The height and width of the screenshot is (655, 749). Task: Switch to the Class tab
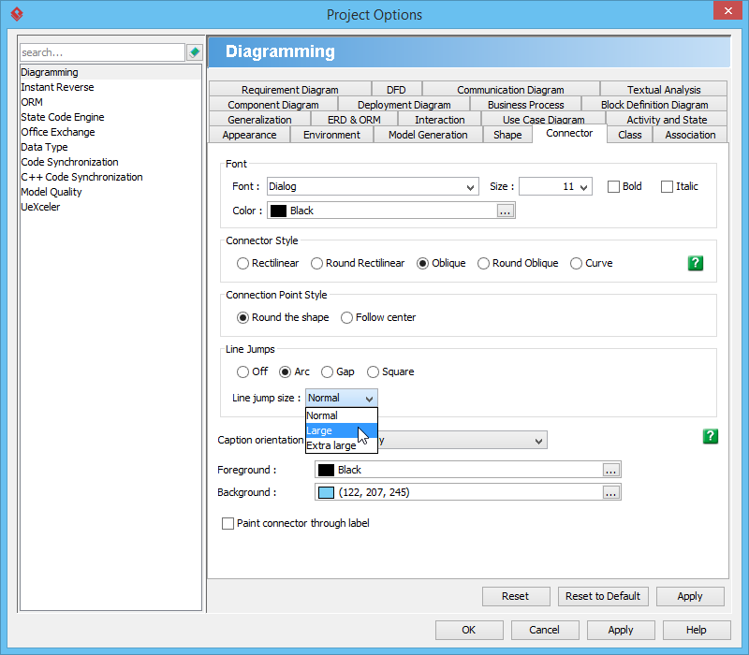[x=629, y=135]
